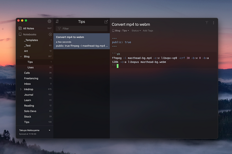Screen dimensions: 232x154
Task: Create a new note with compose icon
Action: (x=106, y=22)
